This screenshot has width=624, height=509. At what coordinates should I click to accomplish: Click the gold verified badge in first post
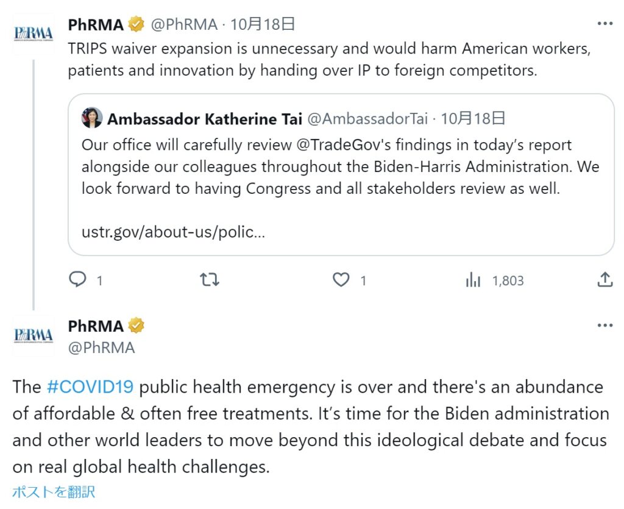coord(136,25)
